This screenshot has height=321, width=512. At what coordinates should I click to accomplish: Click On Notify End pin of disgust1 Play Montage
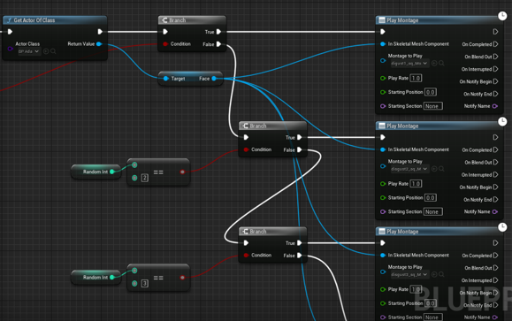click(x=496, y=94)
